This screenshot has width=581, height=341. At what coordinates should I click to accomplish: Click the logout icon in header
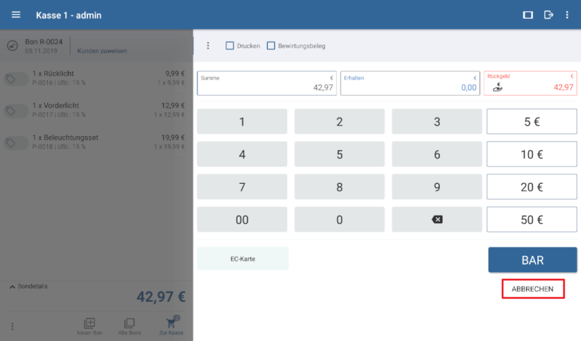click(548, 15)
